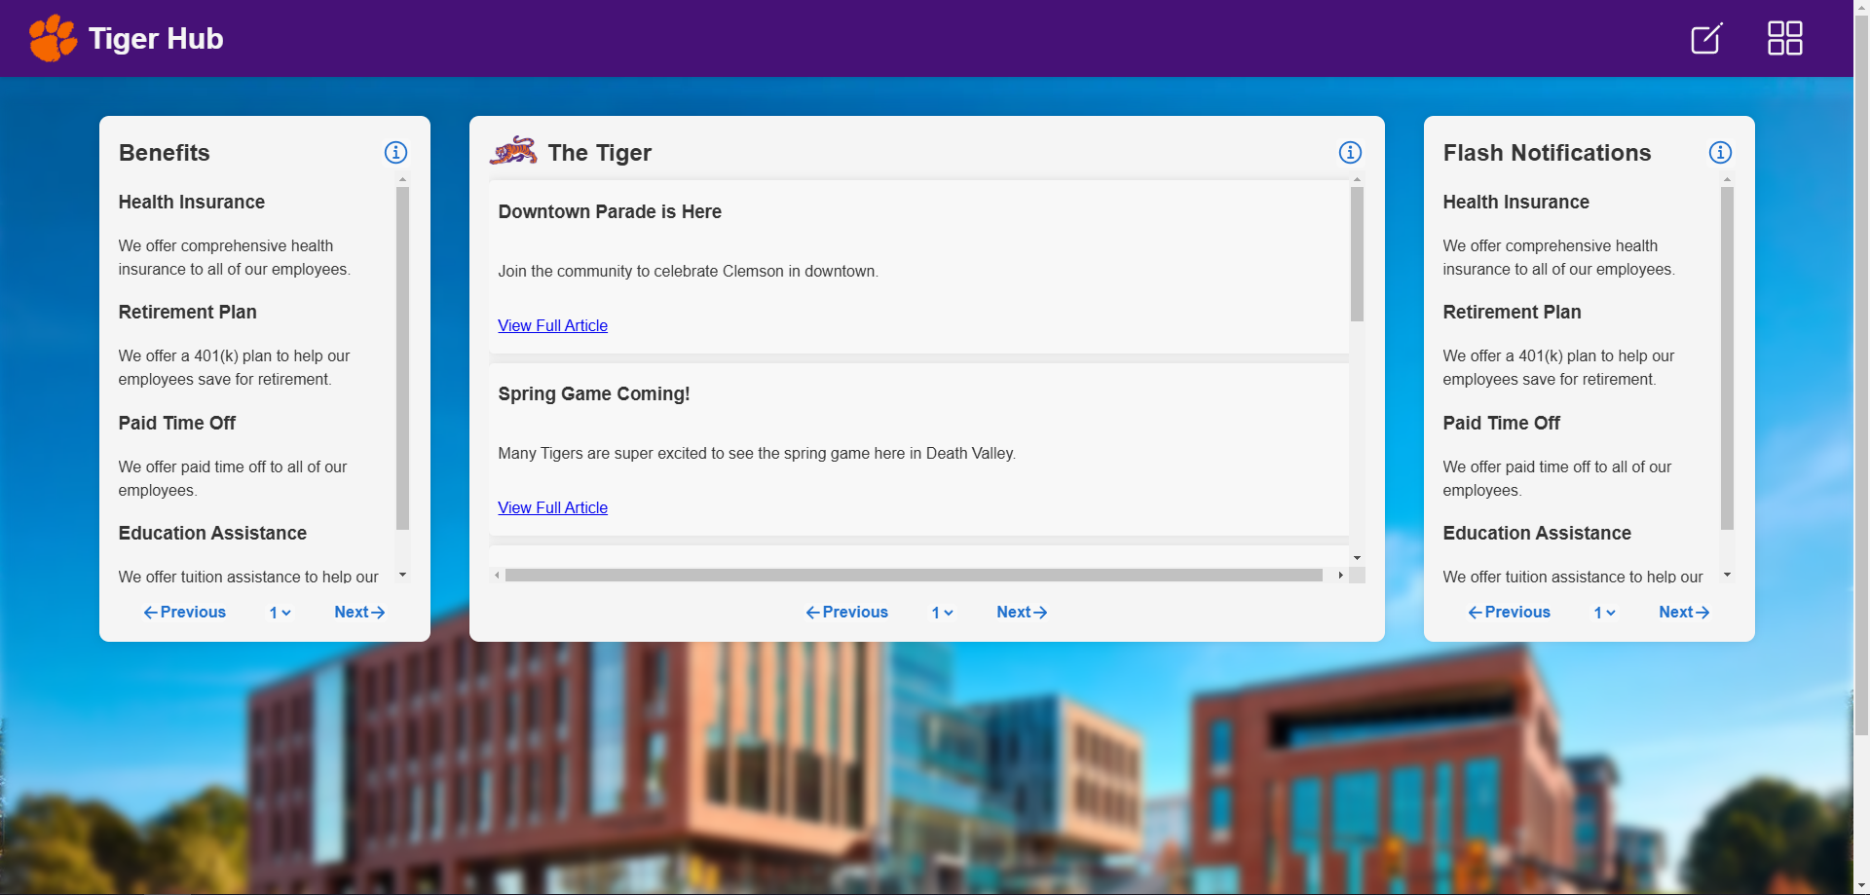The image size is (1870, 895).
Task: Select Retirement Plan heading in Benefits
Action: (x=188, y=313)
